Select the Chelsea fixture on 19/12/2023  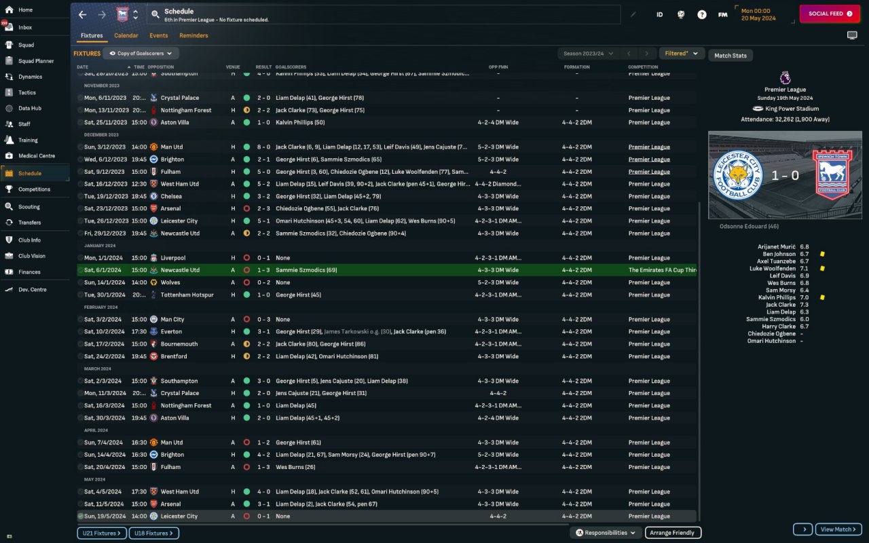386,196
